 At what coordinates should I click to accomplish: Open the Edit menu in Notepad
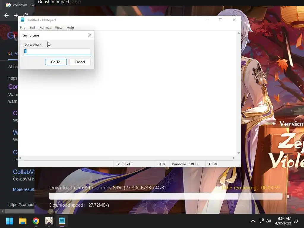(x=32, y=28)
